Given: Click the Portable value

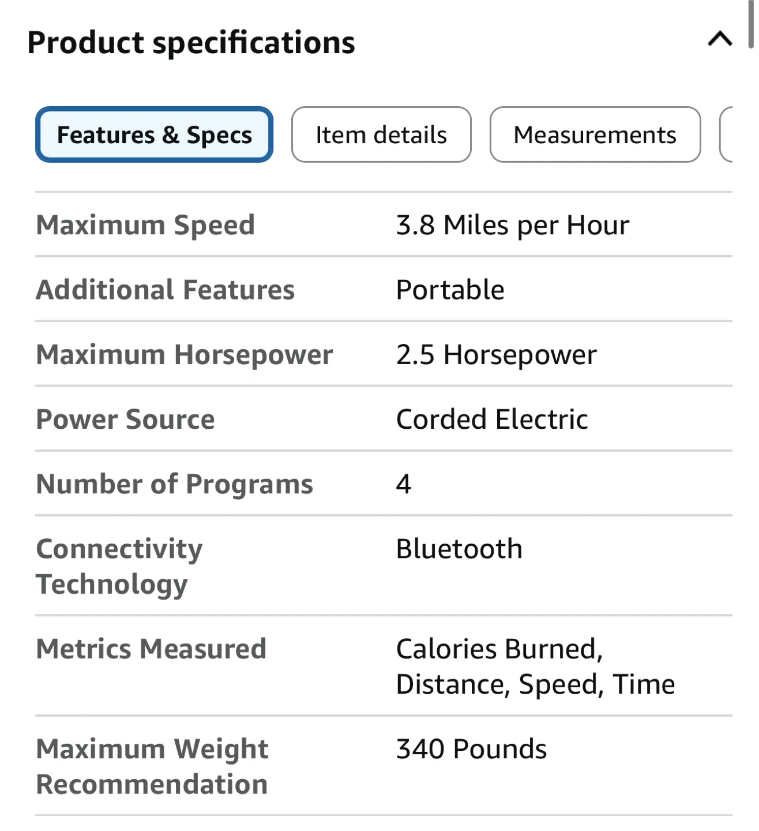Looking at the screenshot, I should [450, 289].
